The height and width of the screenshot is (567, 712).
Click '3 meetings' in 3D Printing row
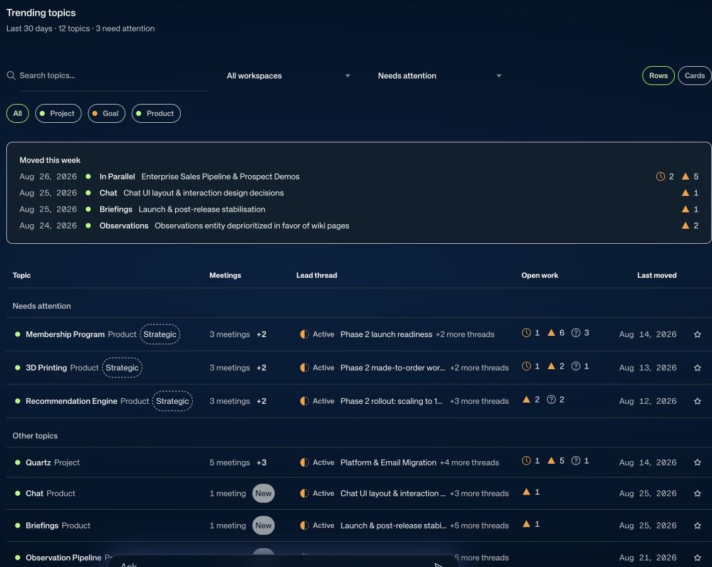pyautogui.click(x=230, y=368)
